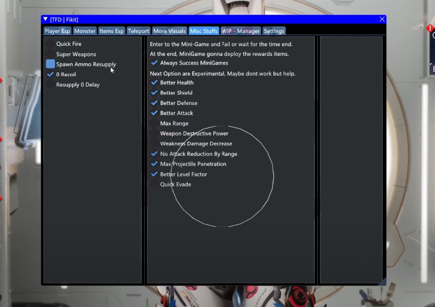Uncheck the Better Health option

154,83
